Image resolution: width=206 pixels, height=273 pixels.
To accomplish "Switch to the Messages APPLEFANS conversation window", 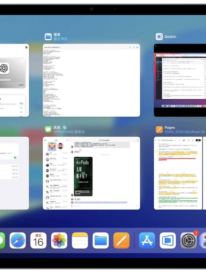I will click(x=91, y=173).
